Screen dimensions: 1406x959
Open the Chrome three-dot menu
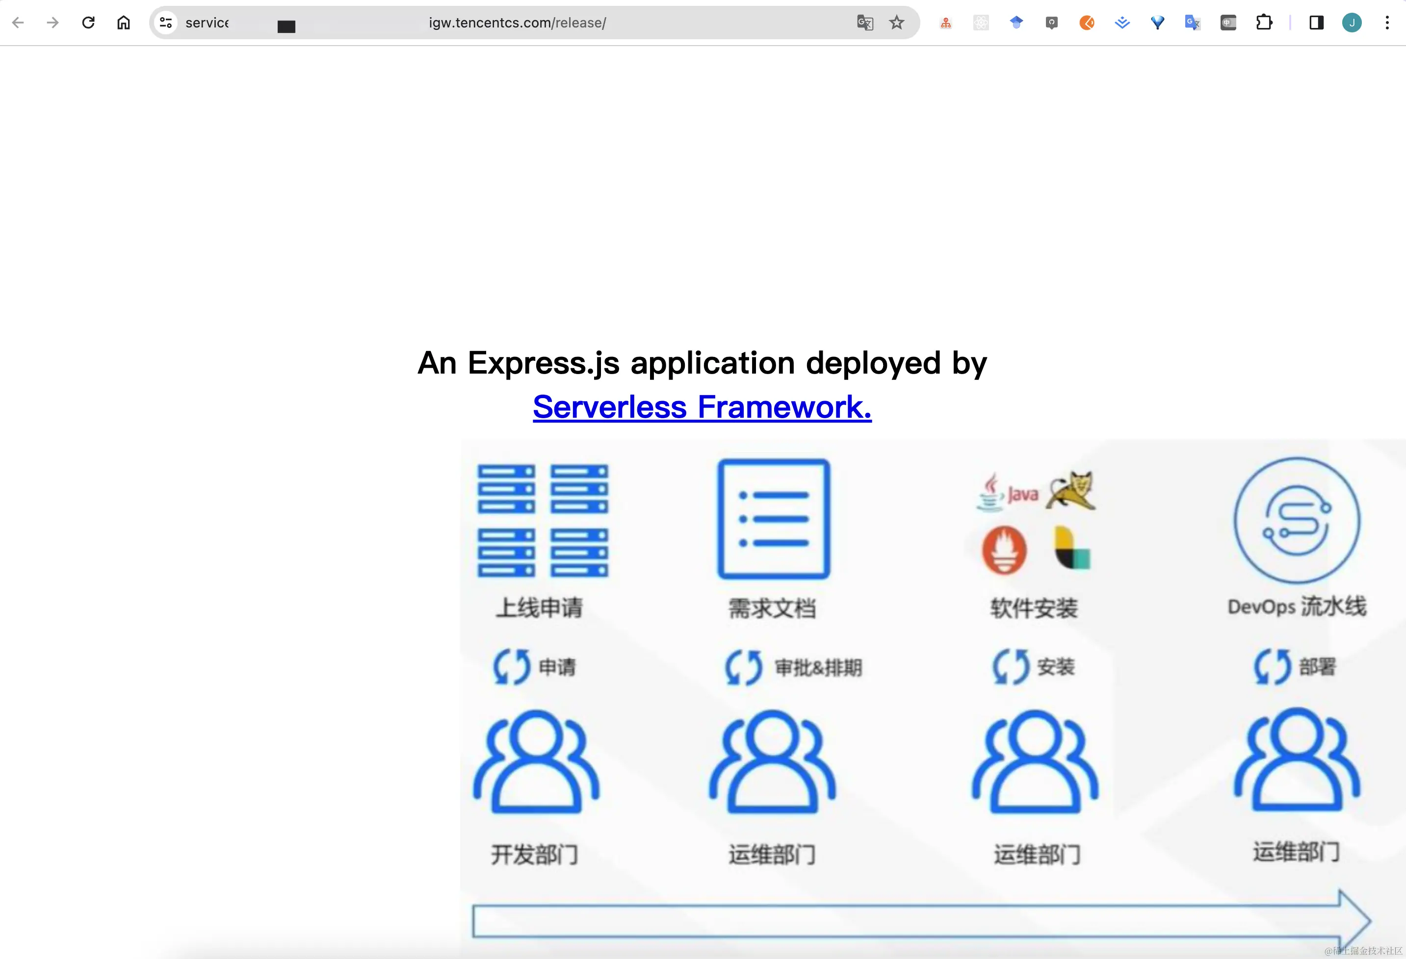coord(1387,23)
